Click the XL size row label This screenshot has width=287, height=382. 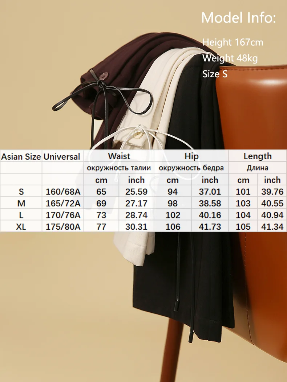pyautogui.click(x=21, y=227)
